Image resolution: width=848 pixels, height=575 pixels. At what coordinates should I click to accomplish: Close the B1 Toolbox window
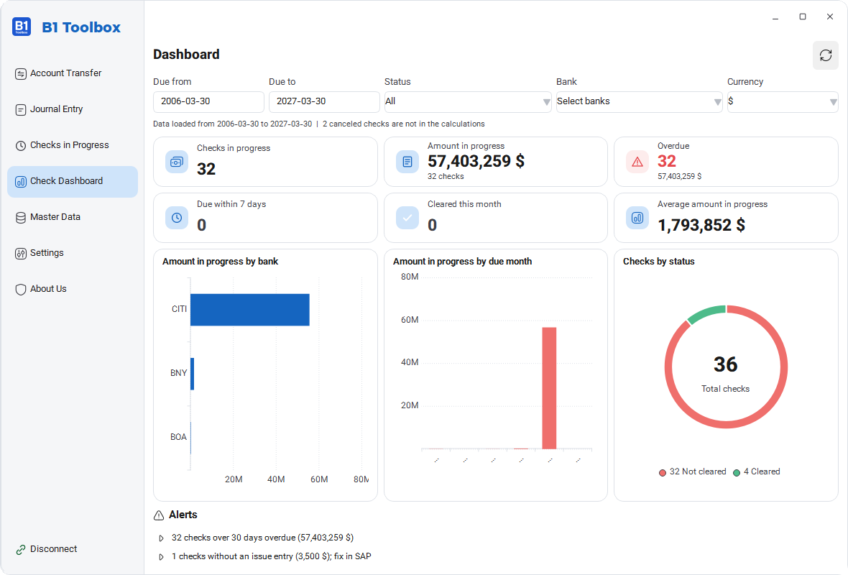(x=829, y=17)
